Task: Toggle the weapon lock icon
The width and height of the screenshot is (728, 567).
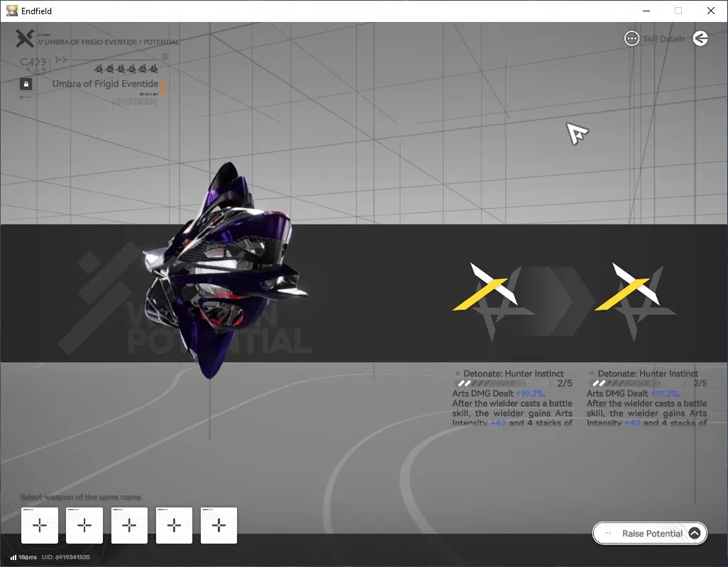Action: [x=26, y=84]
